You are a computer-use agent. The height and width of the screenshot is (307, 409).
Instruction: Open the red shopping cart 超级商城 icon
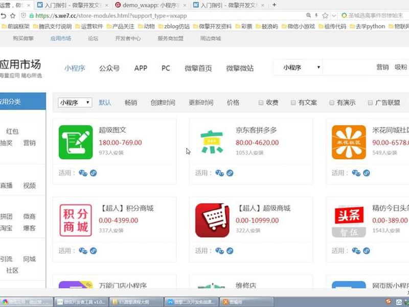click(212, 221)
